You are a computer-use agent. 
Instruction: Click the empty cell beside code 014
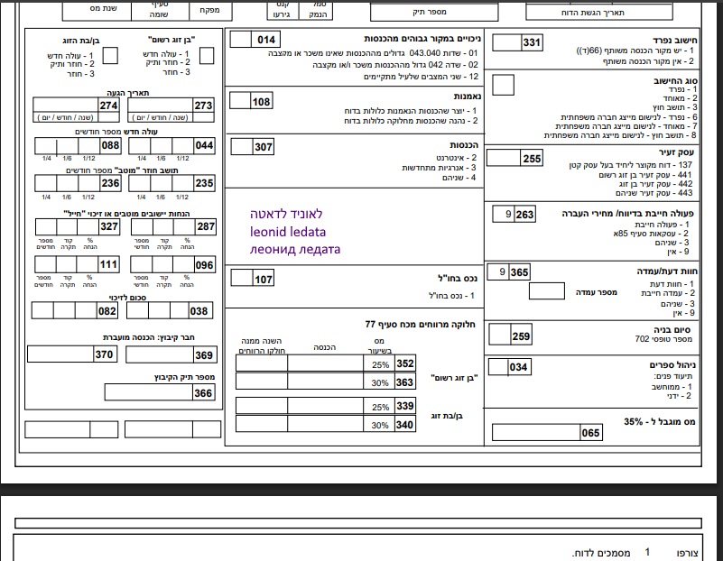[241, 40]
